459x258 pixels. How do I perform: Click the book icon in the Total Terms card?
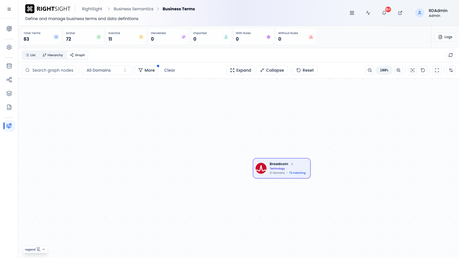coord(56,37)
